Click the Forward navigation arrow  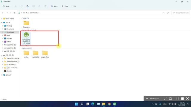7,13
